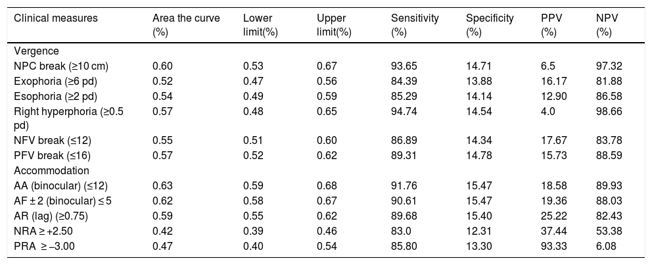Click the 'Right hyperphoria' row label
Image resolution: width=652 pixels, height=265 pixels.
coord(68,113)
